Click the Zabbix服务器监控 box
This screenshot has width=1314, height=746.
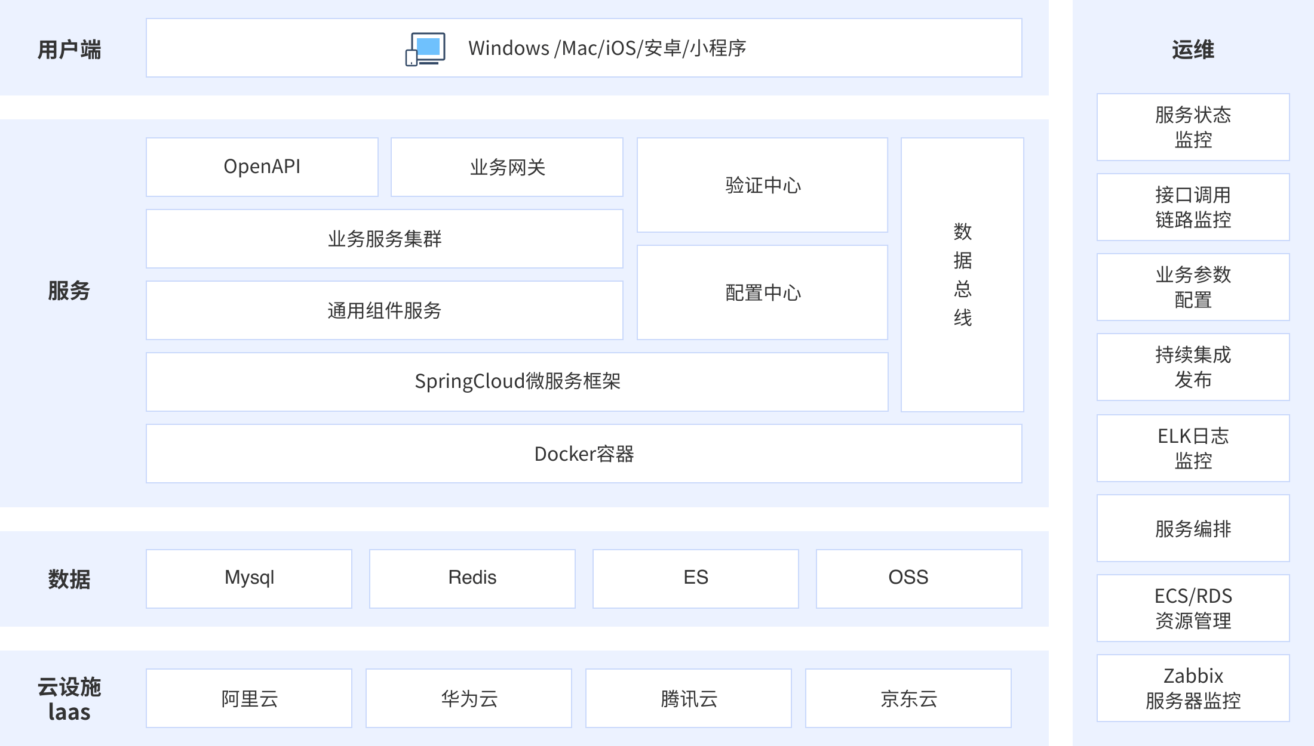(1193, 688)
